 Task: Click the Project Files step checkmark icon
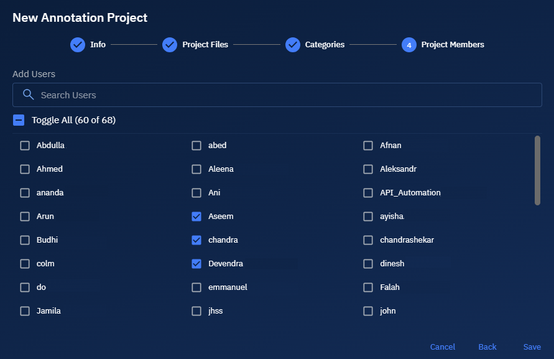(170, 45)
